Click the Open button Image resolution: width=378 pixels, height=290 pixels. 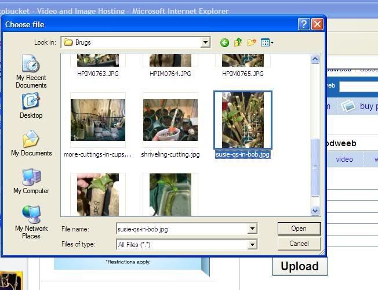point(299,229)
